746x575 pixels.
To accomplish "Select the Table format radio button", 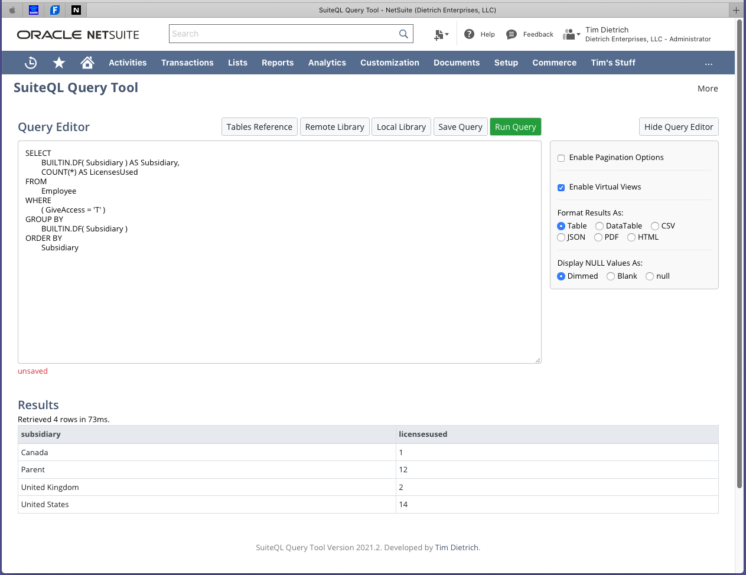I will pyautogui.click(x=561, y=226).
